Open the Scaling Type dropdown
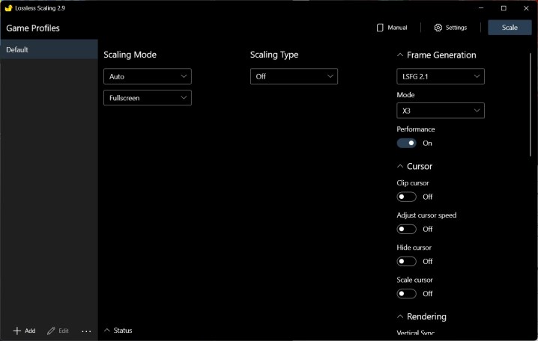The width and height of the screenshot is (538, 341). tap(294, 76)
